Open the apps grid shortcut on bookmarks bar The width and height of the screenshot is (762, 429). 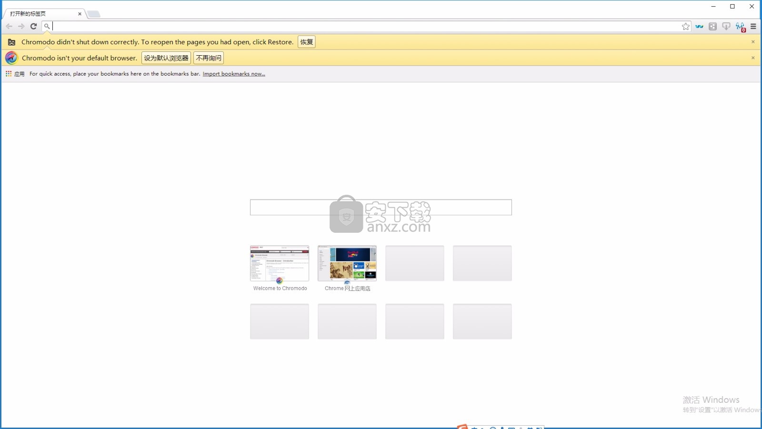pyautogui.click(x=15, y=74)
